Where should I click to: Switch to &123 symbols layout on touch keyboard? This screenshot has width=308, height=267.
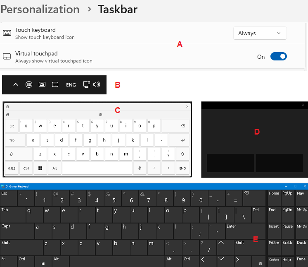click(12, 168)
